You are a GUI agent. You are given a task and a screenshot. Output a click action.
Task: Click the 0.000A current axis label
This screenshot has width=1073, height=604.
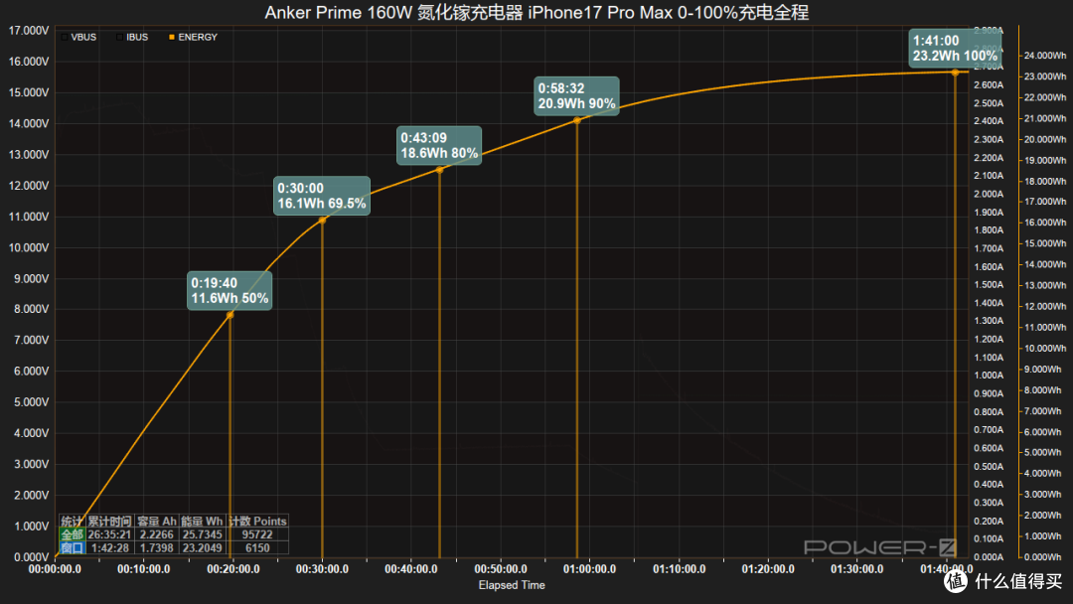pyautogui.click(x=989, y=557)
